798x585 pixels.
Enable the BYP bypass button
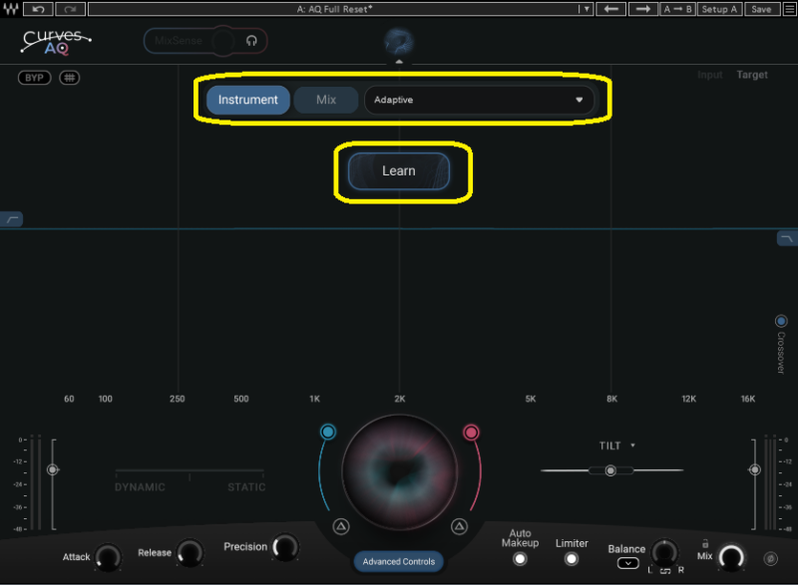35,78
